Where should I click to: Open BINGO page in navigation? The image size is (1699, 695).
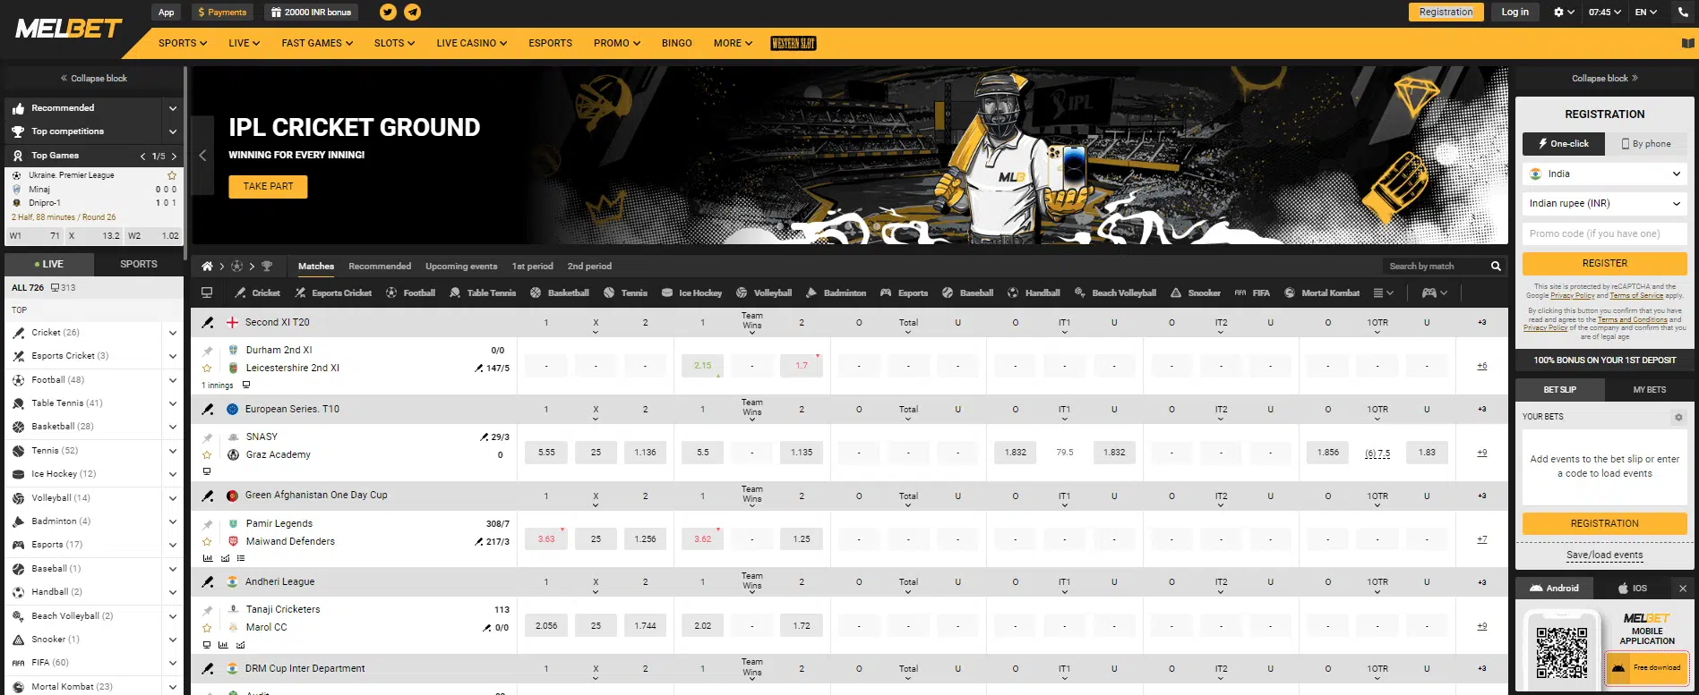point(676,43)
